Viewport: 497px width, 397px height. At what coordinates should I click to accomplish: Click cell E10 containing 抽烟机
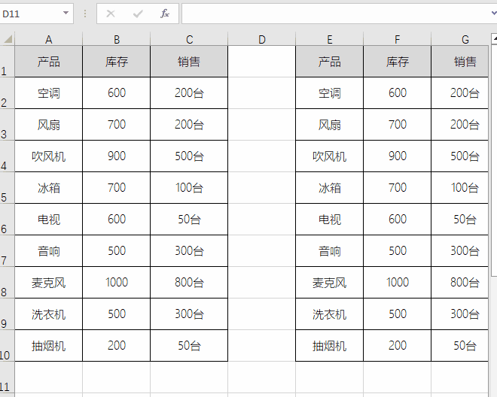click(330, 345)
